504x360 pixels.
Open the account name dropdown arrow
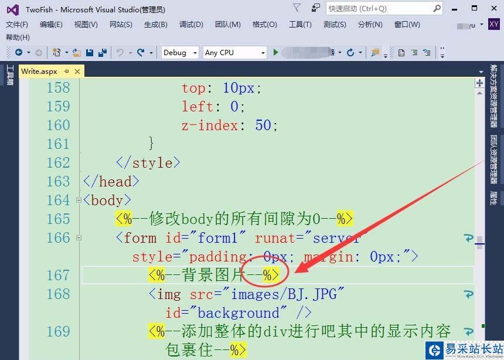point(482,25)
